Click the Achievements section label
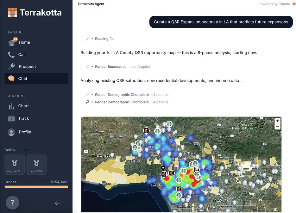 point(16,150)
